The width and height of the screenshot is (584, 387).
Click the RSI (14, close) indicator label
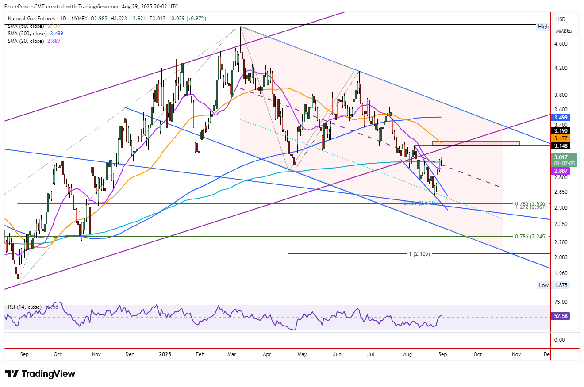point(24,307)
